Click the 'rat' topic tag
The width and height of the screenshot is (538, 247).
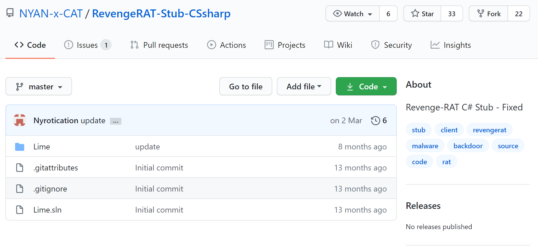click(x=446, y=162)
